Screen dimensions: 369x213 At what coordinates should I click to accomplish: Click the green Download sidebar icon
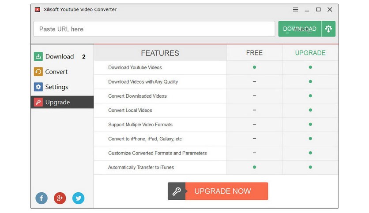[x=38, y=56]
